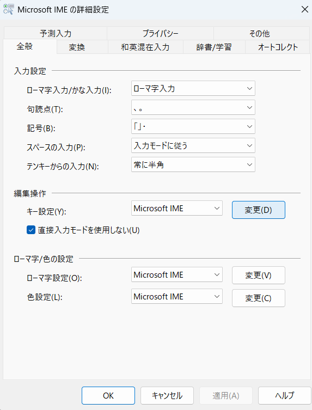Image resolution: width=312 pixels, height=410 pixels.
Task: Click the Microsoft IME title bar icon
Action: [x=8, y=9]
